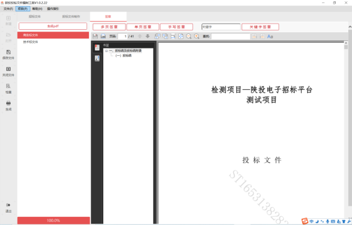The image size is (352, 225).
Task: Click the print icon in PDF toolbar
Action: (x=103, y=36)
